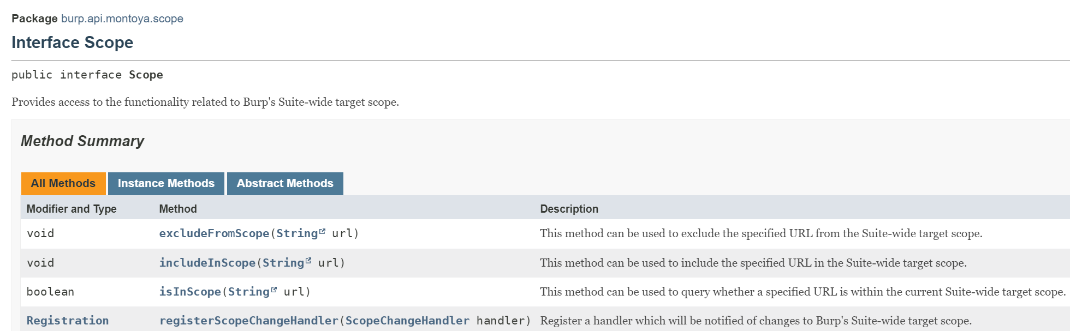This screenshot has height=331, width=1070.
Task: Open the registerScopeChangeHandler method link
Action: [249, 321]
